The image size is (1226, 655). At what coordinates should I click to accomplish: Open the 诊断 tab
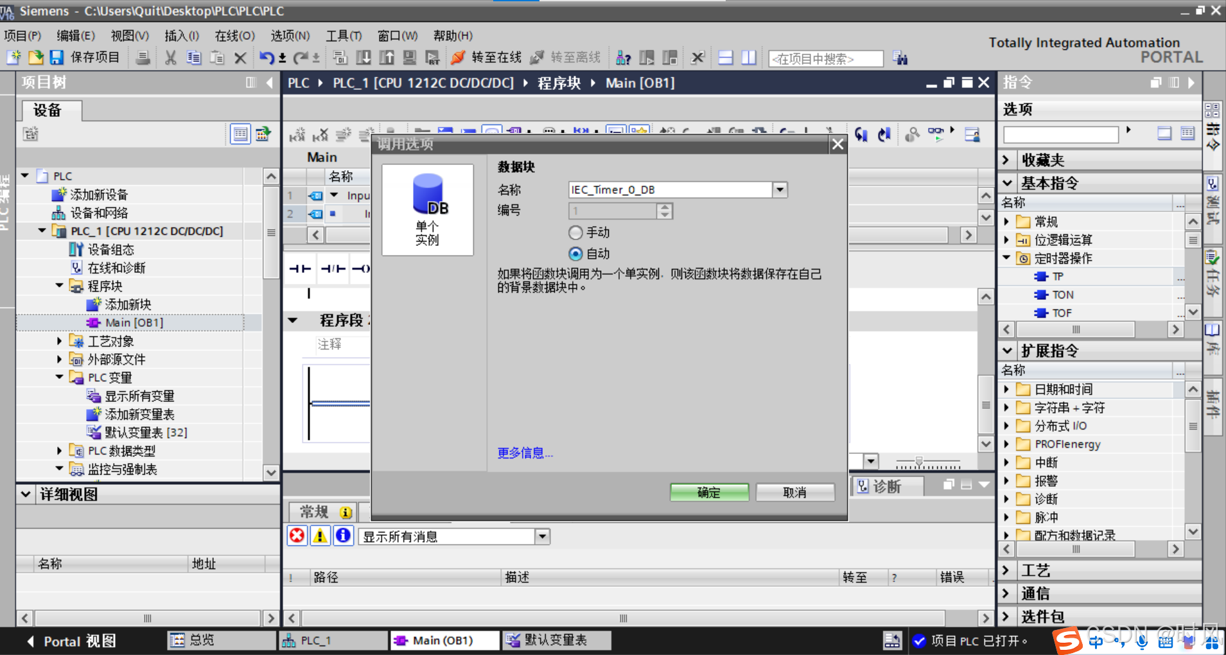(x=888, y=486)
